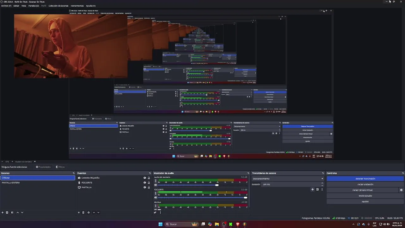Hide the CAMARA PEQUEÑA source

point(145,178)
